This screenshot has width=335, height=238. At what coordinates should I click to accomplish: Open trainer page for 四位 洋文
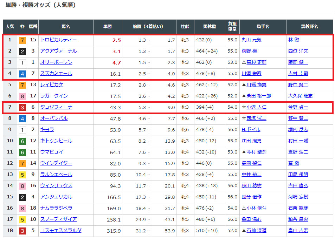298,51
